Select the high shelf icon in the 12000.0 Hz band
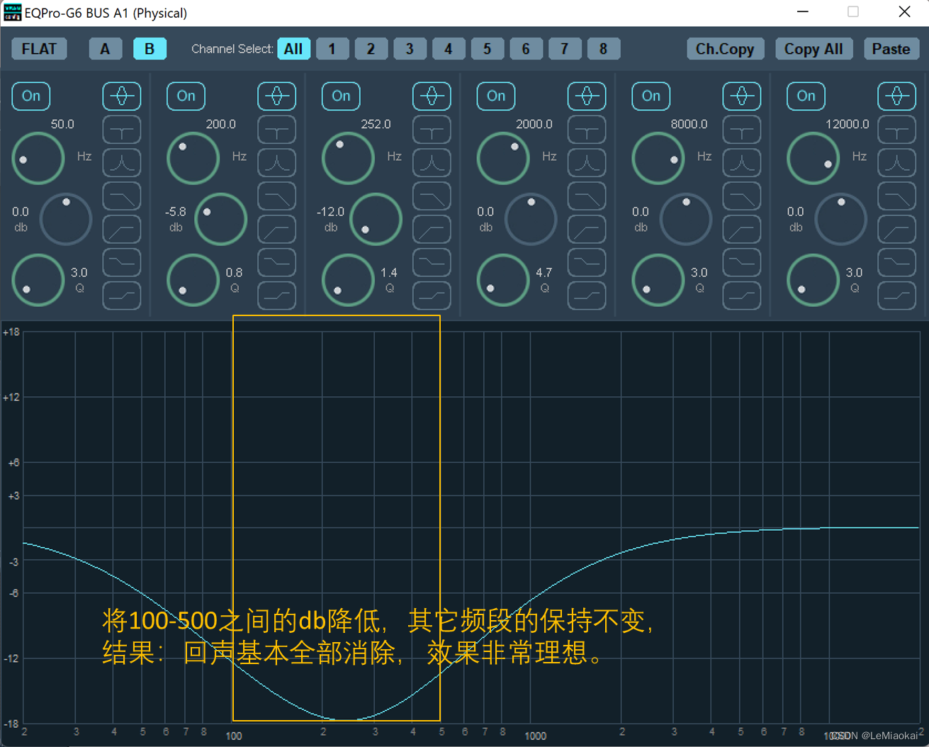929x747 pixels. coord(896,296)
